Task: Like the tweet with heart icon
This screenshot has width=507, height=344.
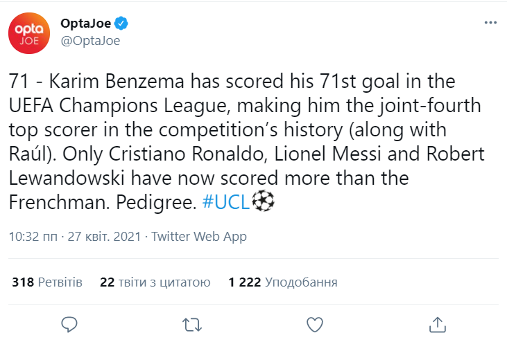Action: (x=315, y=324)
